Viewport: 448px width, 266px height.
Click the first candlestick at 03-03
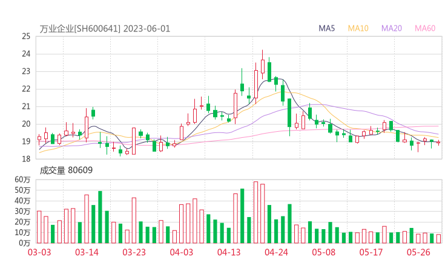coord(39,138)
